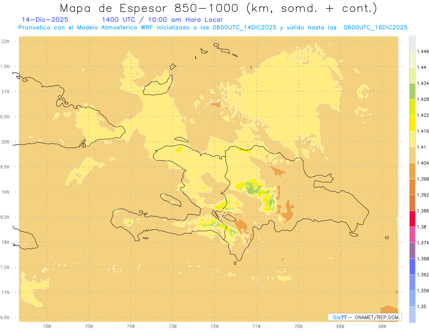Screen dimensions: 429x331
Task: Click the legend value '1.416'
Action: tap(423, 131)
